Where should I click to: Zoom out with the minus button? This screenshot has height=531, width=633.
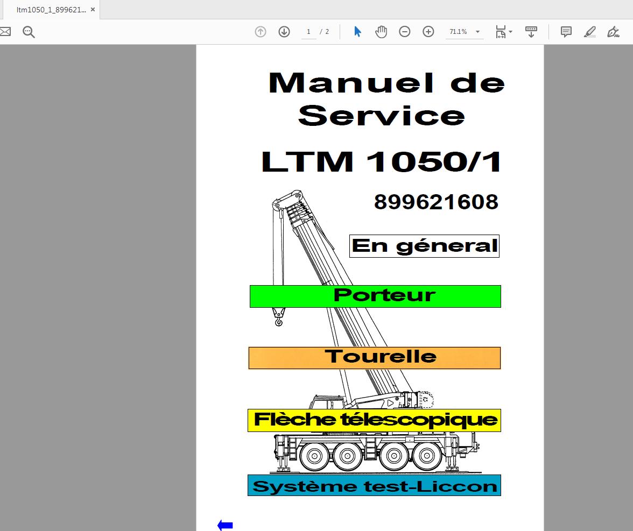pos(405,31)
